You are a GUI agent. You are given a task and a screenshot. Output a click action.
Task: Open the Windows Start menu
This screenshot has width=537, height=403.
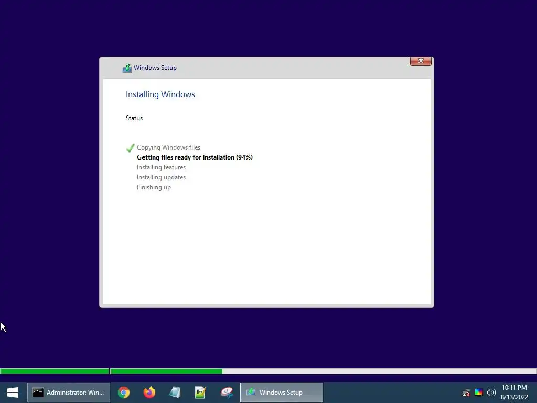point(13,393)
